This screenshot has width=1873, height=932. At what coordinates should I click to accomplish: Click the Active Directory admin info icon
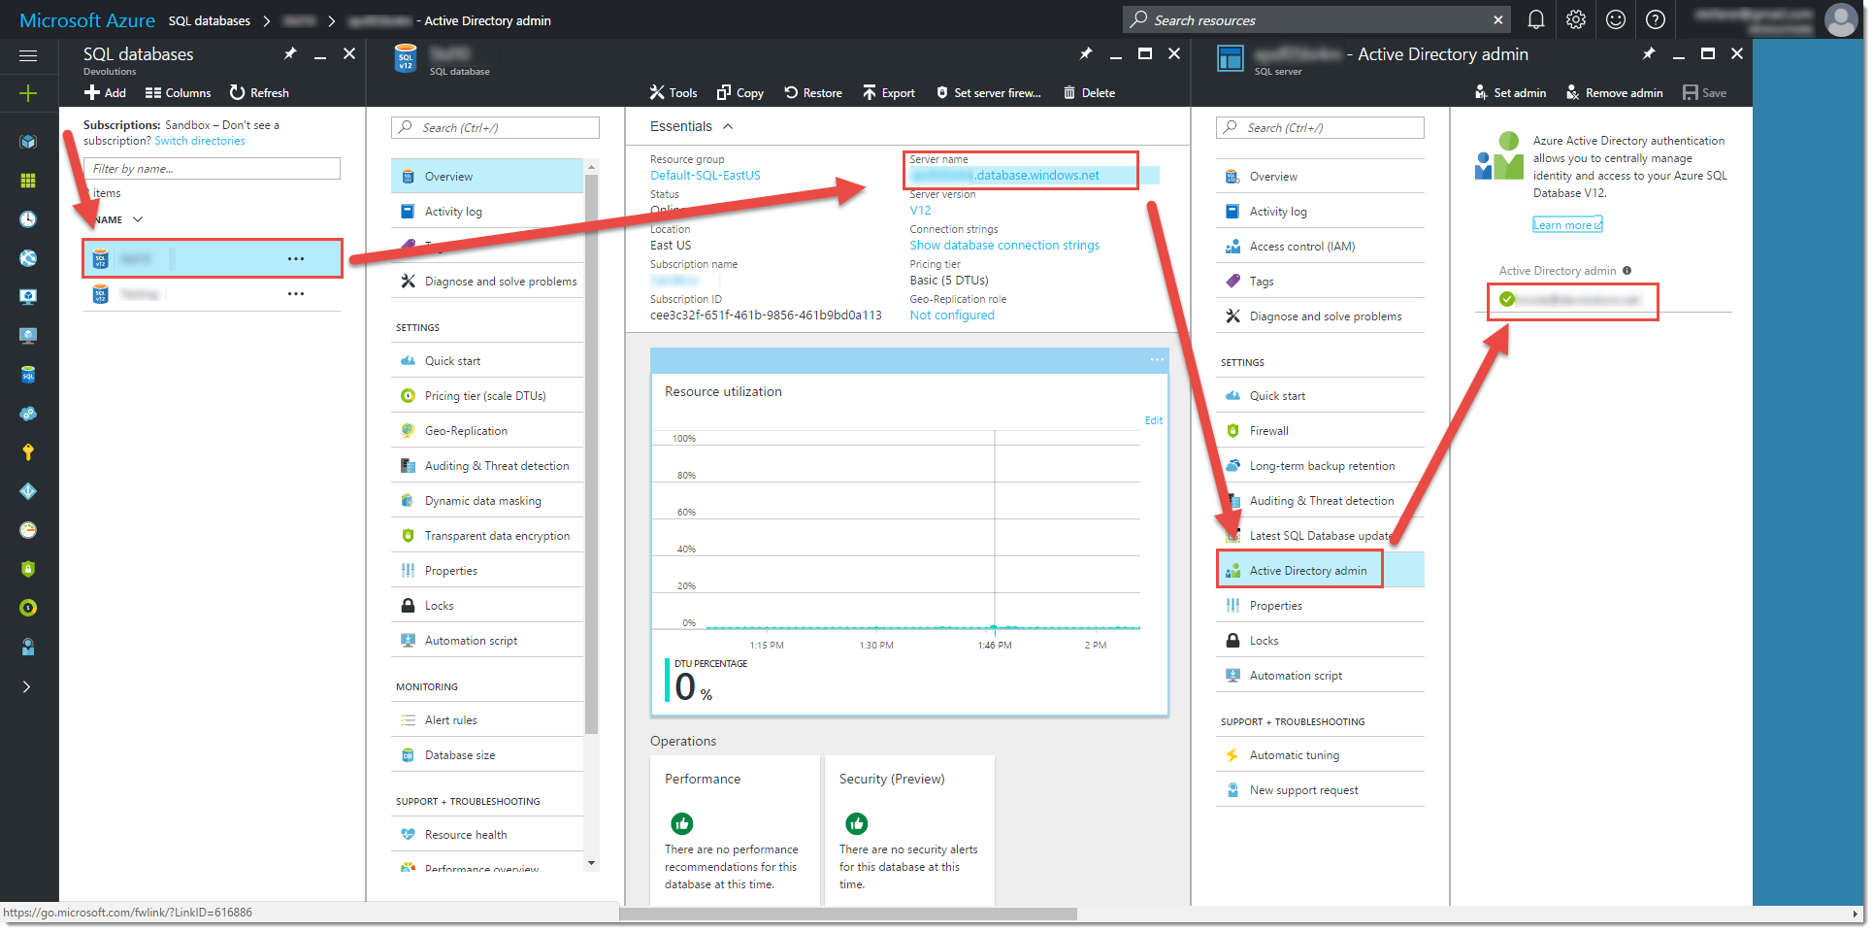(x=1627, y=271)
